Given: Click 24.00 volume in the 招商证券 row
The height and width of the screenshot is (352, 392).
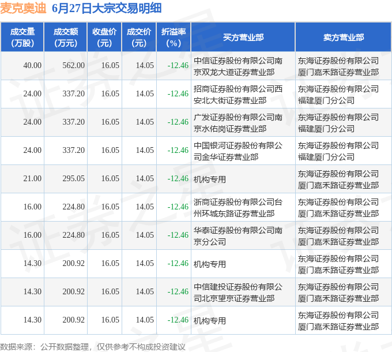Looking at the screenshot, I should click(x=32, y=94).
